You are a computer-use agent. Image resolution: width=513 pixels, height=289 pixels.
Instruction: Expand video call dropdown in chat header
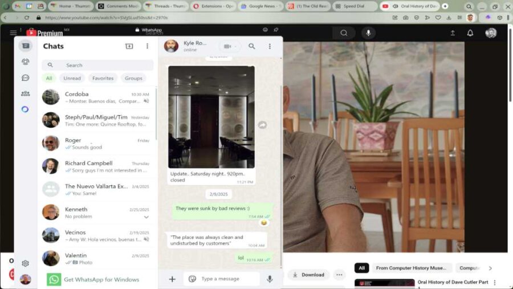coord(235,47)
